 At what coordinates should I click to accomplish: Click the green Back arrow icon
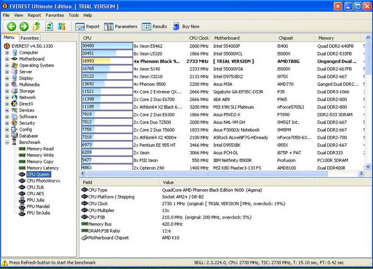(11, 27)
